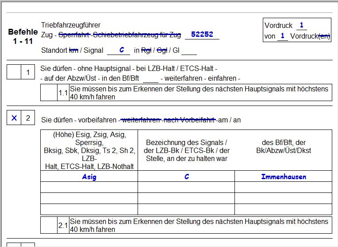Tick the checkbox for Befehl 1

[14, 72]
